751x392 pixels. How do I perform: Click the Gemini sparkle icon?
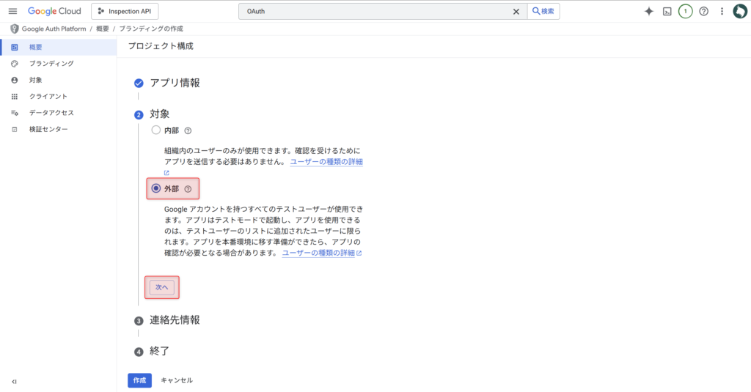(648, 12)
